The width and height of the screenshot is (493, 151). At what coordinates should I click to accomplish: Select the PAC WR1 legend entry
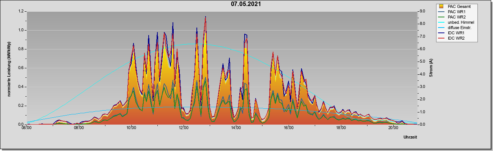457,12
